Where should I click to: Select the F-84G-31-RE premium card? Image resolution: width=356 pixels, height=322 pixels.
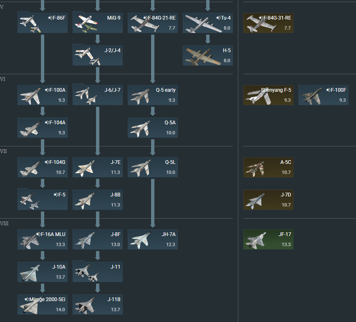coord(268,23)
